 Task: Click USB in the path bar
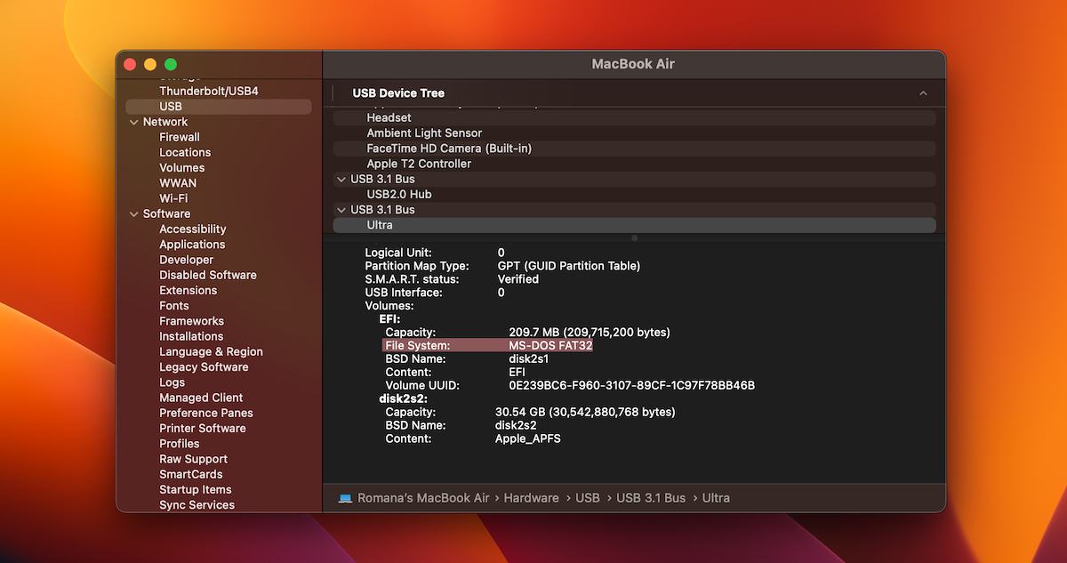(x=588, y=498)
